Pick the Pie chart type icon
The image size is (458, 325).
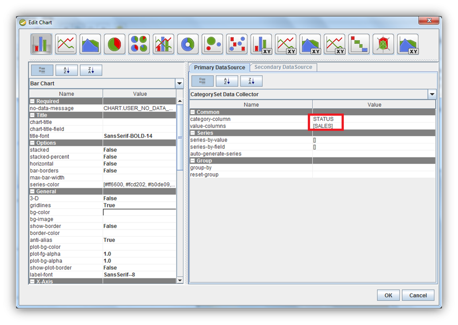pos(114,44)
